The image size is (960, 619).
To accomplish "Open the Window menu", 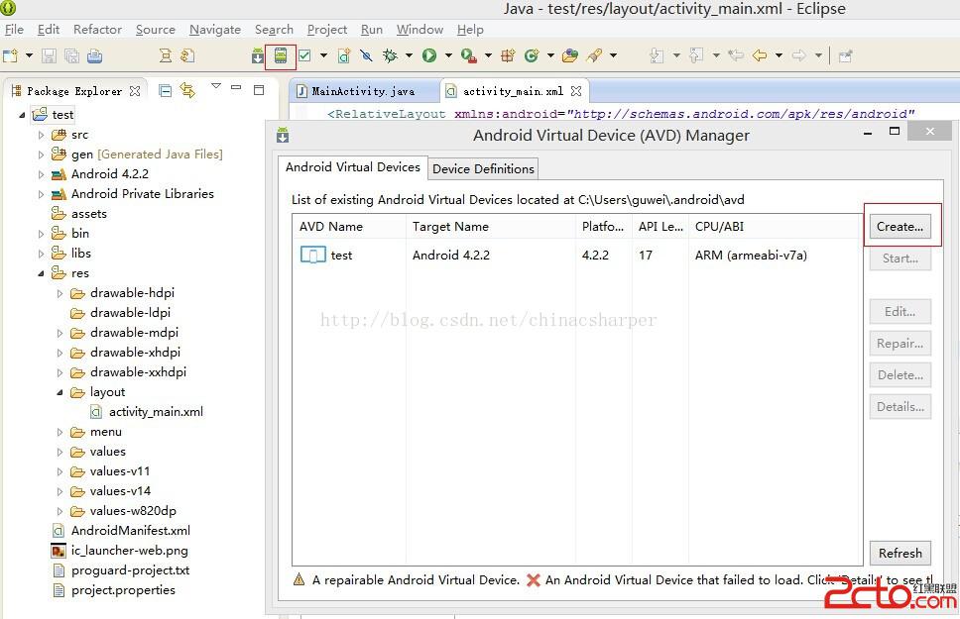I will tap(420, 30).
